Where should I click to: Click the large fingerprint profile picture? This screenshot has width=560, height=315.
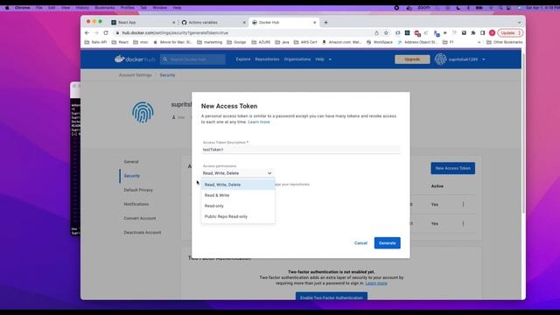143,112
